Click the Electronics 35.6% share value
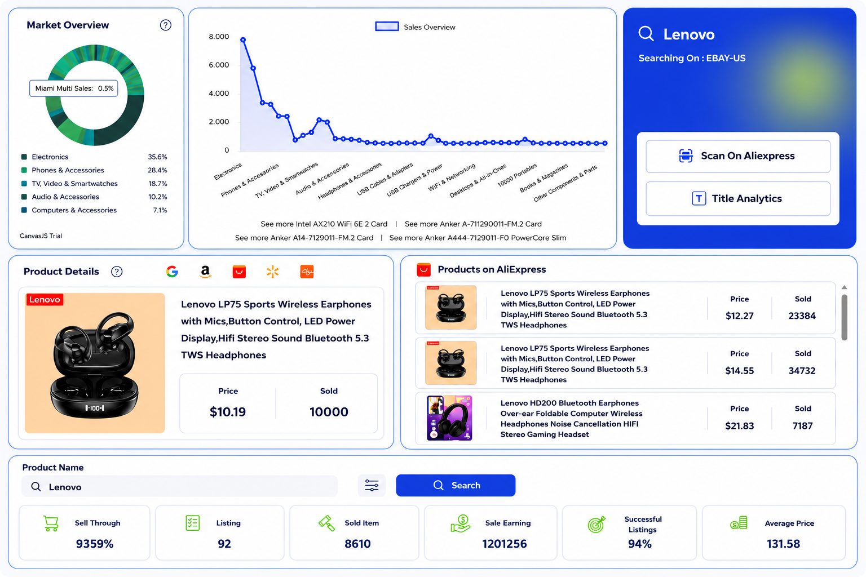866x577 pixels. pos(158,157)
